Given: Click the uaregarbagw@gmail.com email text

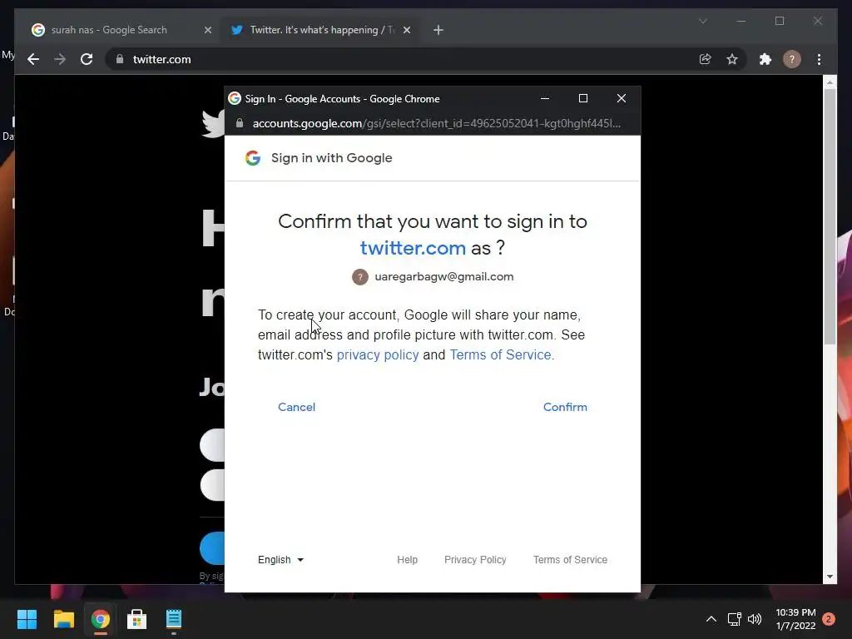Looking at the screenshot, I should (444, 276).
